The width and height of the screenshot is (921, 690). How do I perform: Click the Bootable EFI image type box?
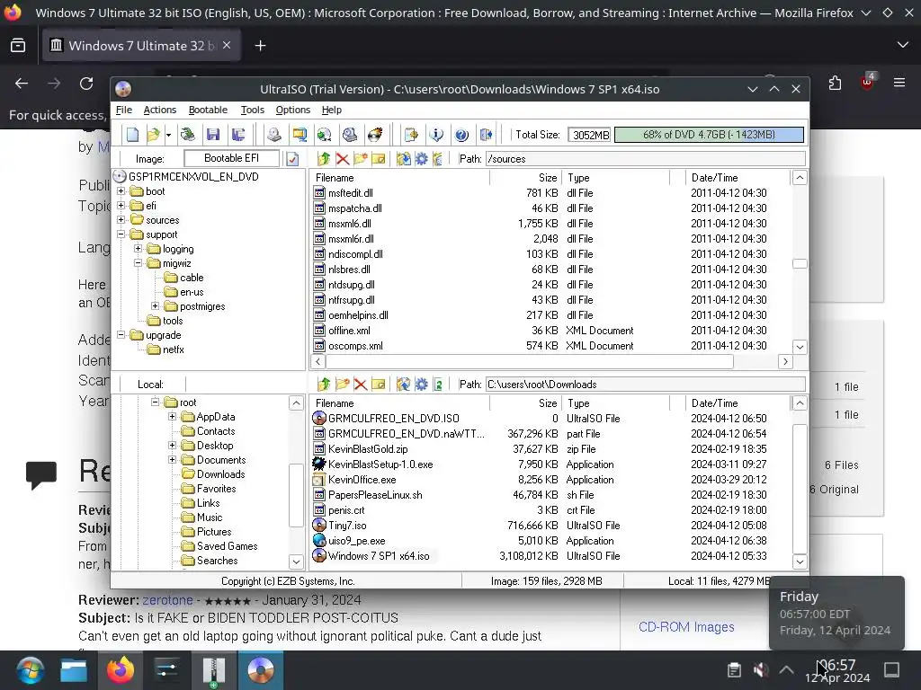point(231,158)
